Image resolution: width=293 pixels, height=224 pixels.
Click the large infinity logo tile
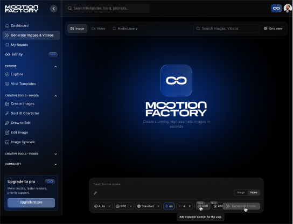click(x=176, y=81)
